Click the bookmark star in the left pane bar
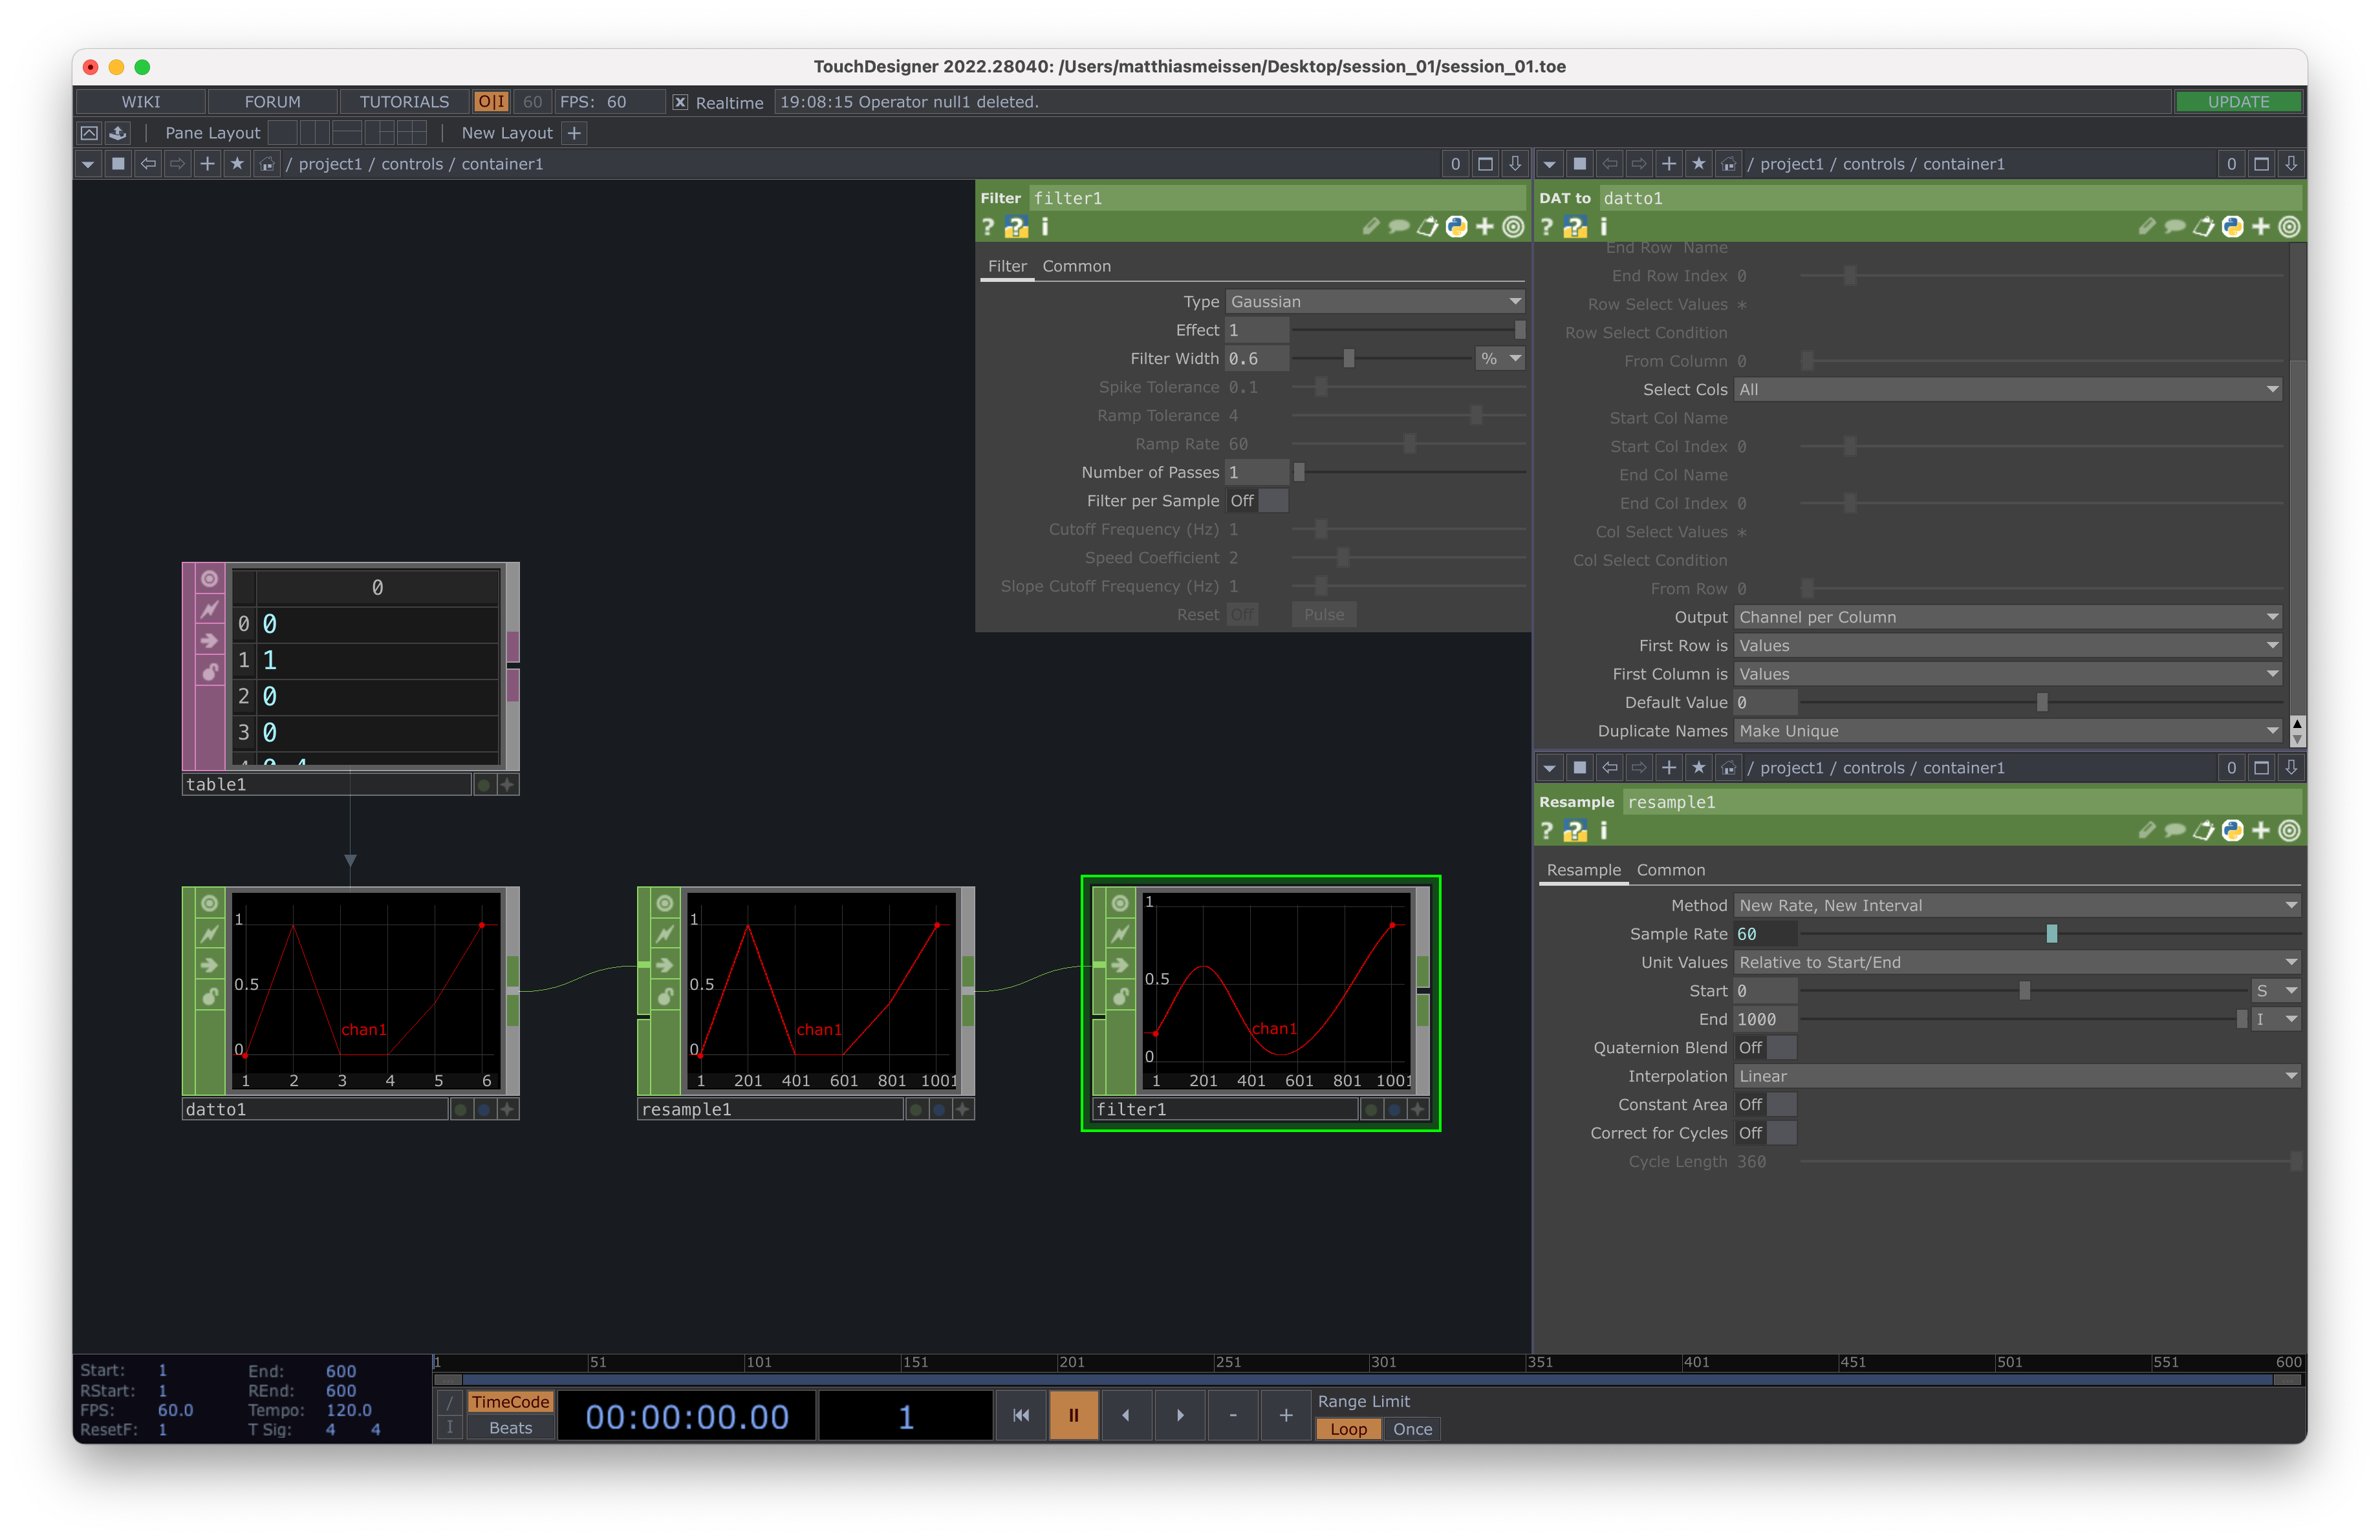The image size is (2380, 1540). (237, 164)
